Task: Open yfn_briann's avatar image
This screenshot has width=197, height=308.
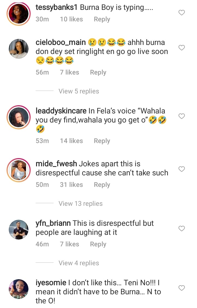Action: 19,229
